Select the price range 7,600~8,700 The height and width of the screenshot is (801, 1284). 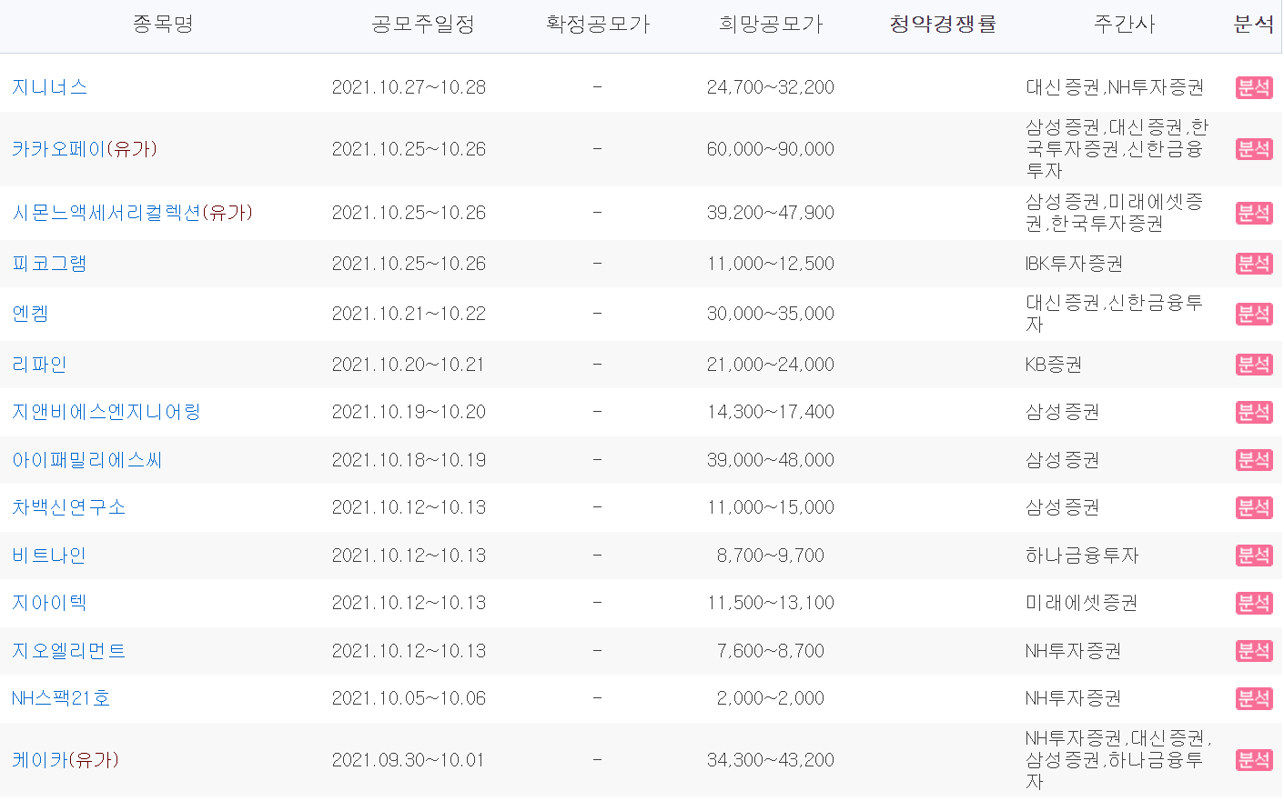771,651
